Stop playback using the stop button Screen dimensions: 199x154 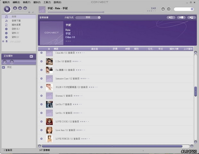pos(15,8)
